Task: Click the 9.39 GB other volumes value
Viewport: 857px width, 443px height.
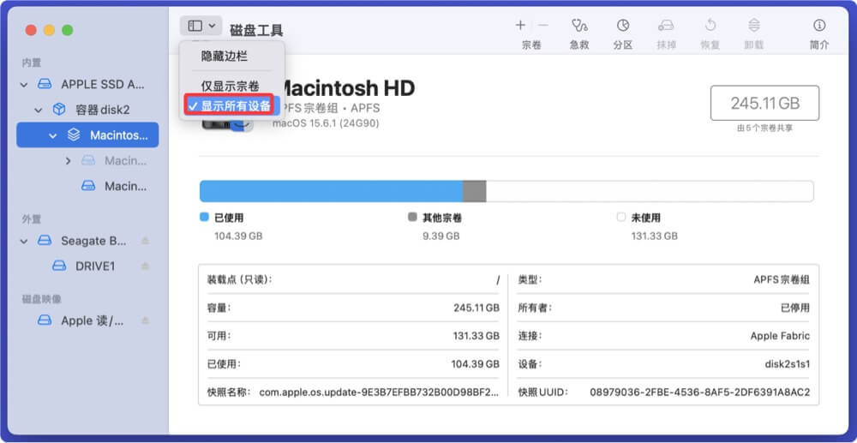Action: pyautogui.click(x=440, y=236)
